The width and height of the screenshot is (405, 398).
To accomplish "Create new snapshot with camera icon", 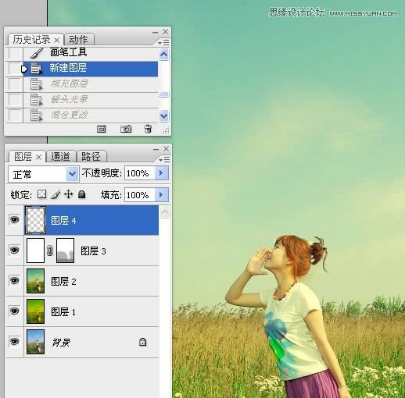I will coord(126,129).
